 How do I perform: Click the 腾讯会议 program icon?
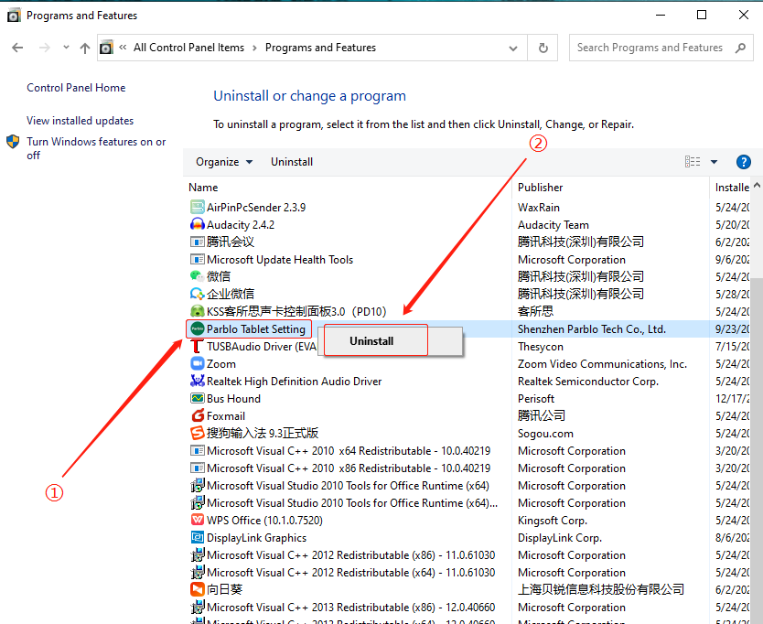(197, 242)
